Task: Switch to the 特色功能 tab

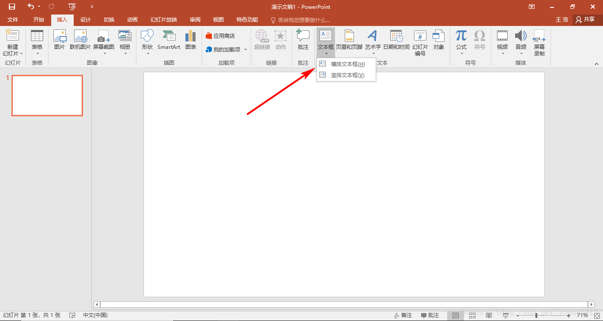Action: click(x=247, y=20)
